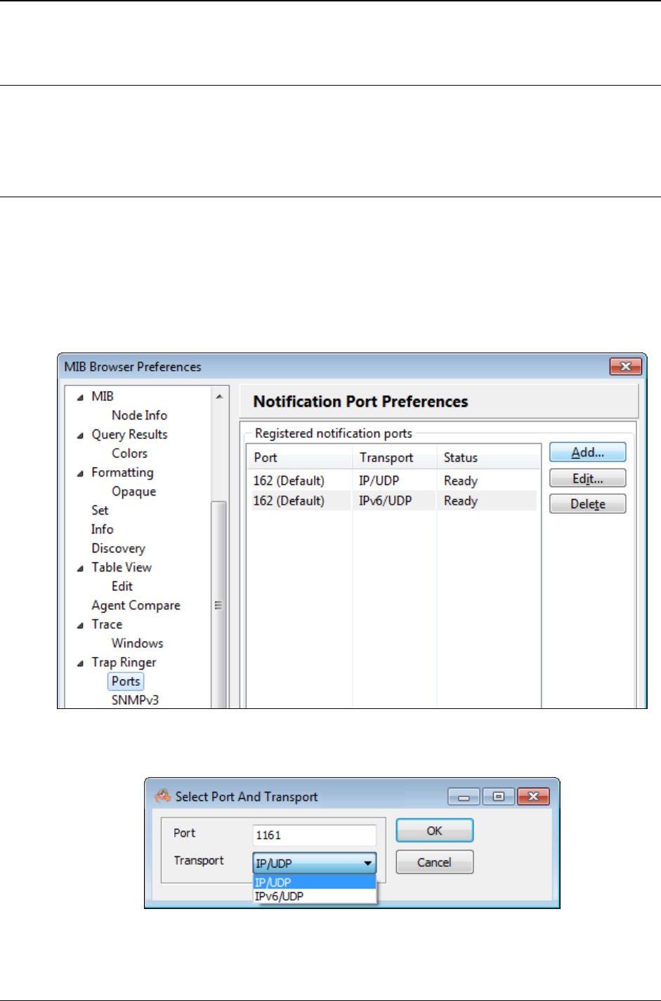The width and height of the screenshot is (661, 1001).
Task: Collapse the Formatting tree node
Action: 81,473
